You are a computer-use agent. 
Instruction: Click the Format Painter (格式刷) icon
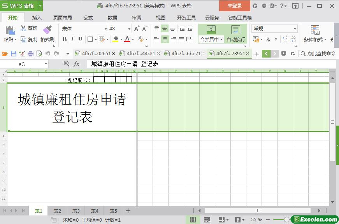[x=47, y=30]
